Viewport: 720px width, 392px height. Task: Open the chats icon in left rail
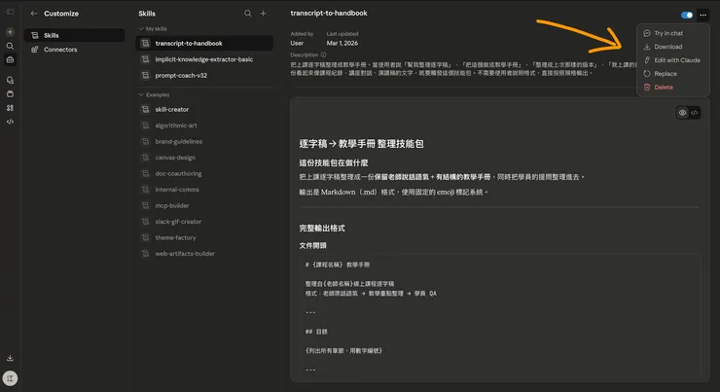[10, 80]
